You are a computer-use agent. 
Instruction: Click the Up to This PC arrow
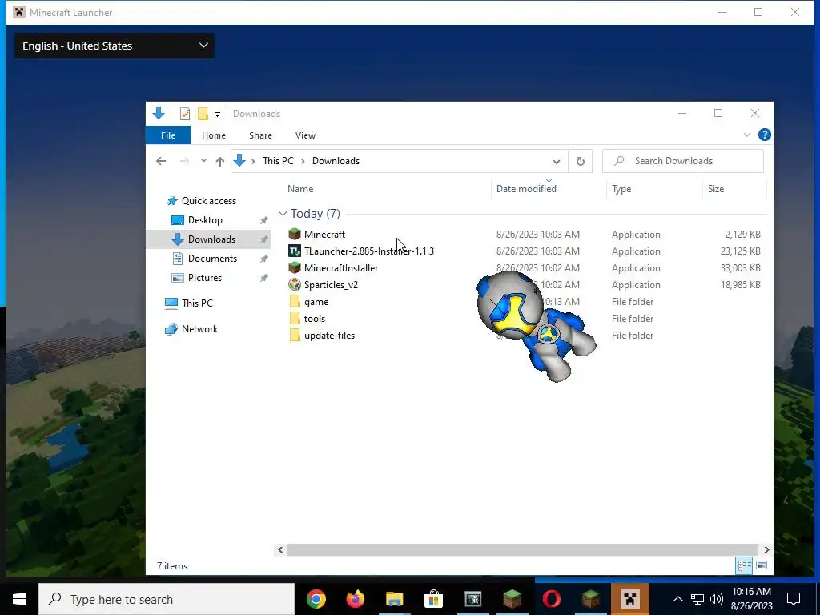(x=220, y=161)
